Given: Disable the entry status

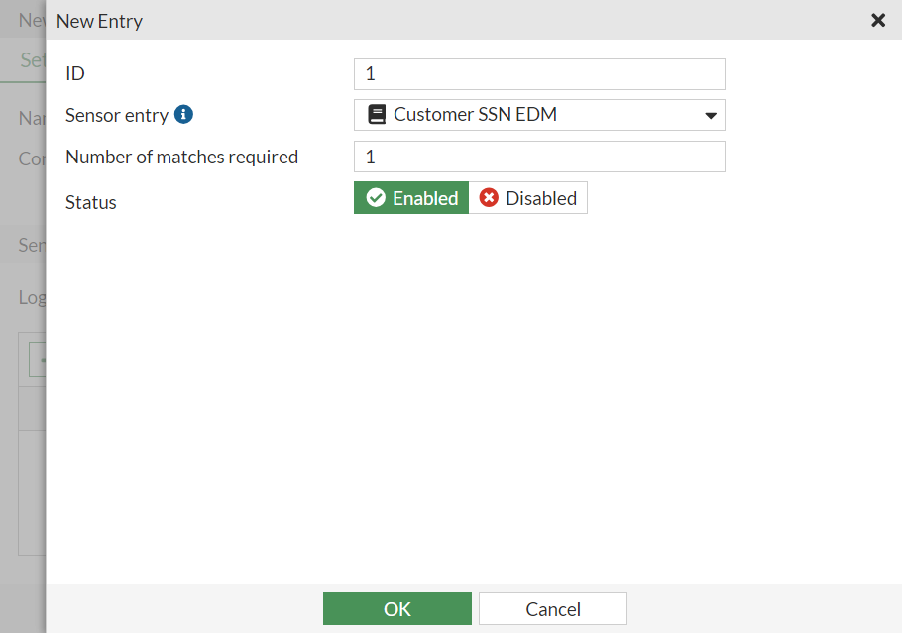Looking at the screenshot, I should coord(528,197).
